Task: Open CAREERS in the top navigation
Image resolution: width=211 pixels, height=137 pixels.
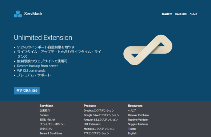Action: tap(181, 14)
